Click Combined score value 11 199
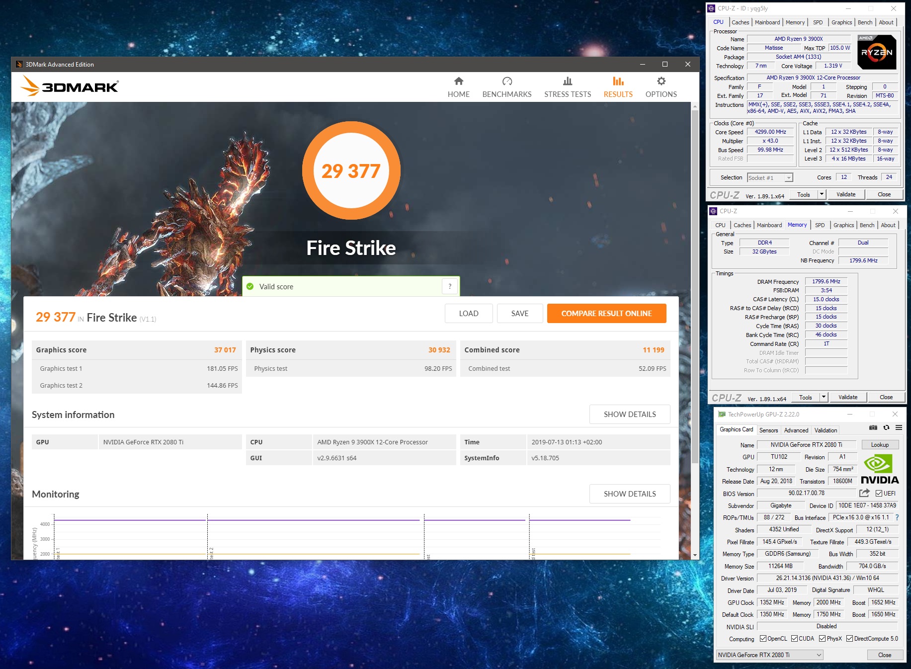Viewport: 911px width, 669px height. coord(653,350)
